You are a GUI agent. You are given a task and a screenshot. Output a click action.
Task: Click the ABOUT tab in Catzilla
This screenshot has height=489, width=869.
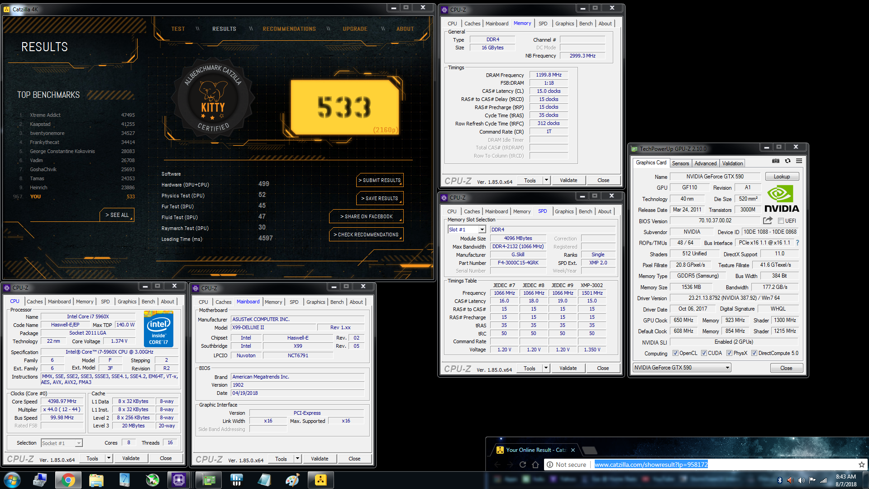point(405,29)
